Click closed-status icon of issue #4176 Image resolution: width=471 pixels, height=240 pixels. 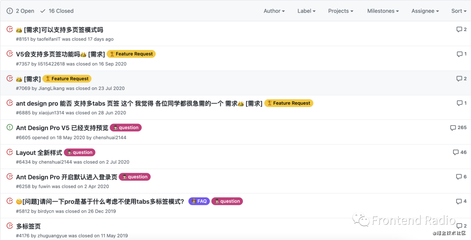tap(10, 226)
